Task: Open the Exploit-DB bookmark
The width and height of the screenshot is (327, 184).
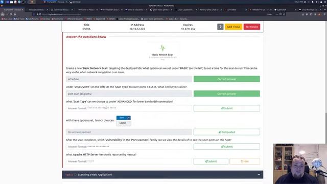Action: coord(99,19)
